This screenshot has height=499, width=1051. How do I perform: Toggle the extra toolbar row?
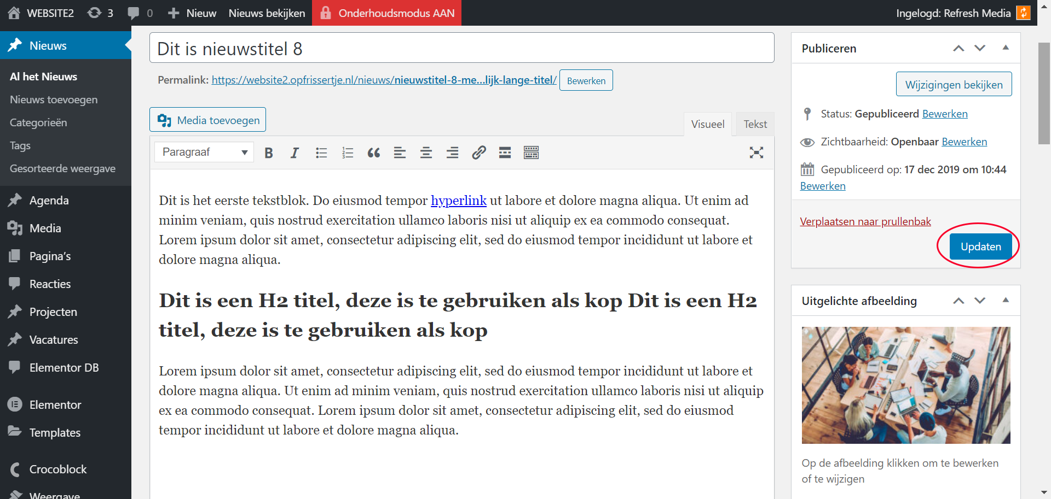(531, 153)
